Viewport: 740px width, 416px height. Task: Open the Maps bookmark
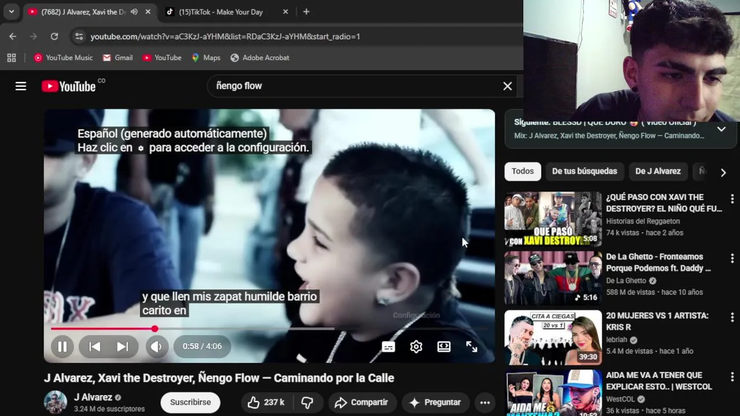tap(206, 58)
